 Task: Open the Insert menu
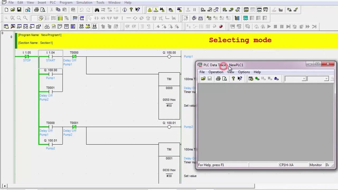coord(42,2)
